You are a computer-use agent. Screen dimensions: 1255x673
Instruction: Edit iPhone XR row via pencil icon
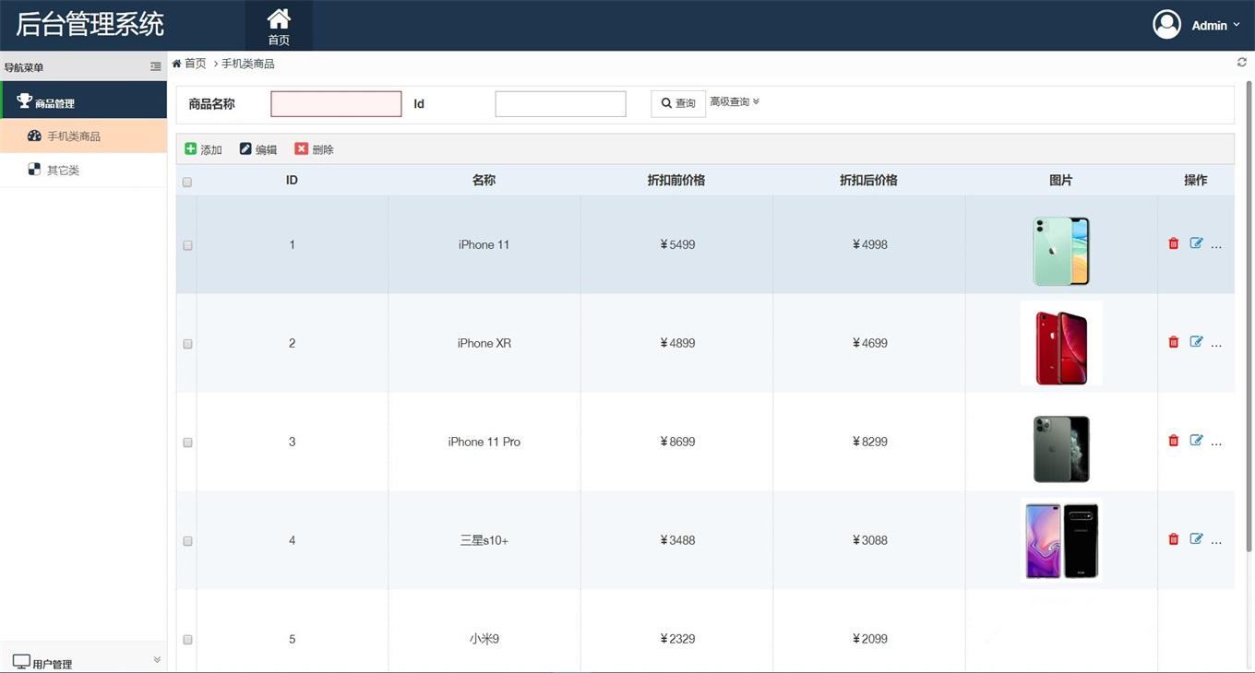pos(1196,341)
